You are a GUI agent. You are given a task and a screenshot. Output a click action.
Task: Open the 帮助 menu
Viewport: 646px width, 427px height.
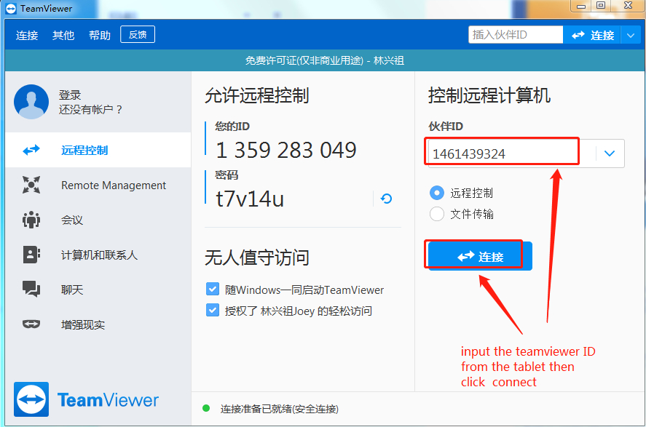(100, 36)
